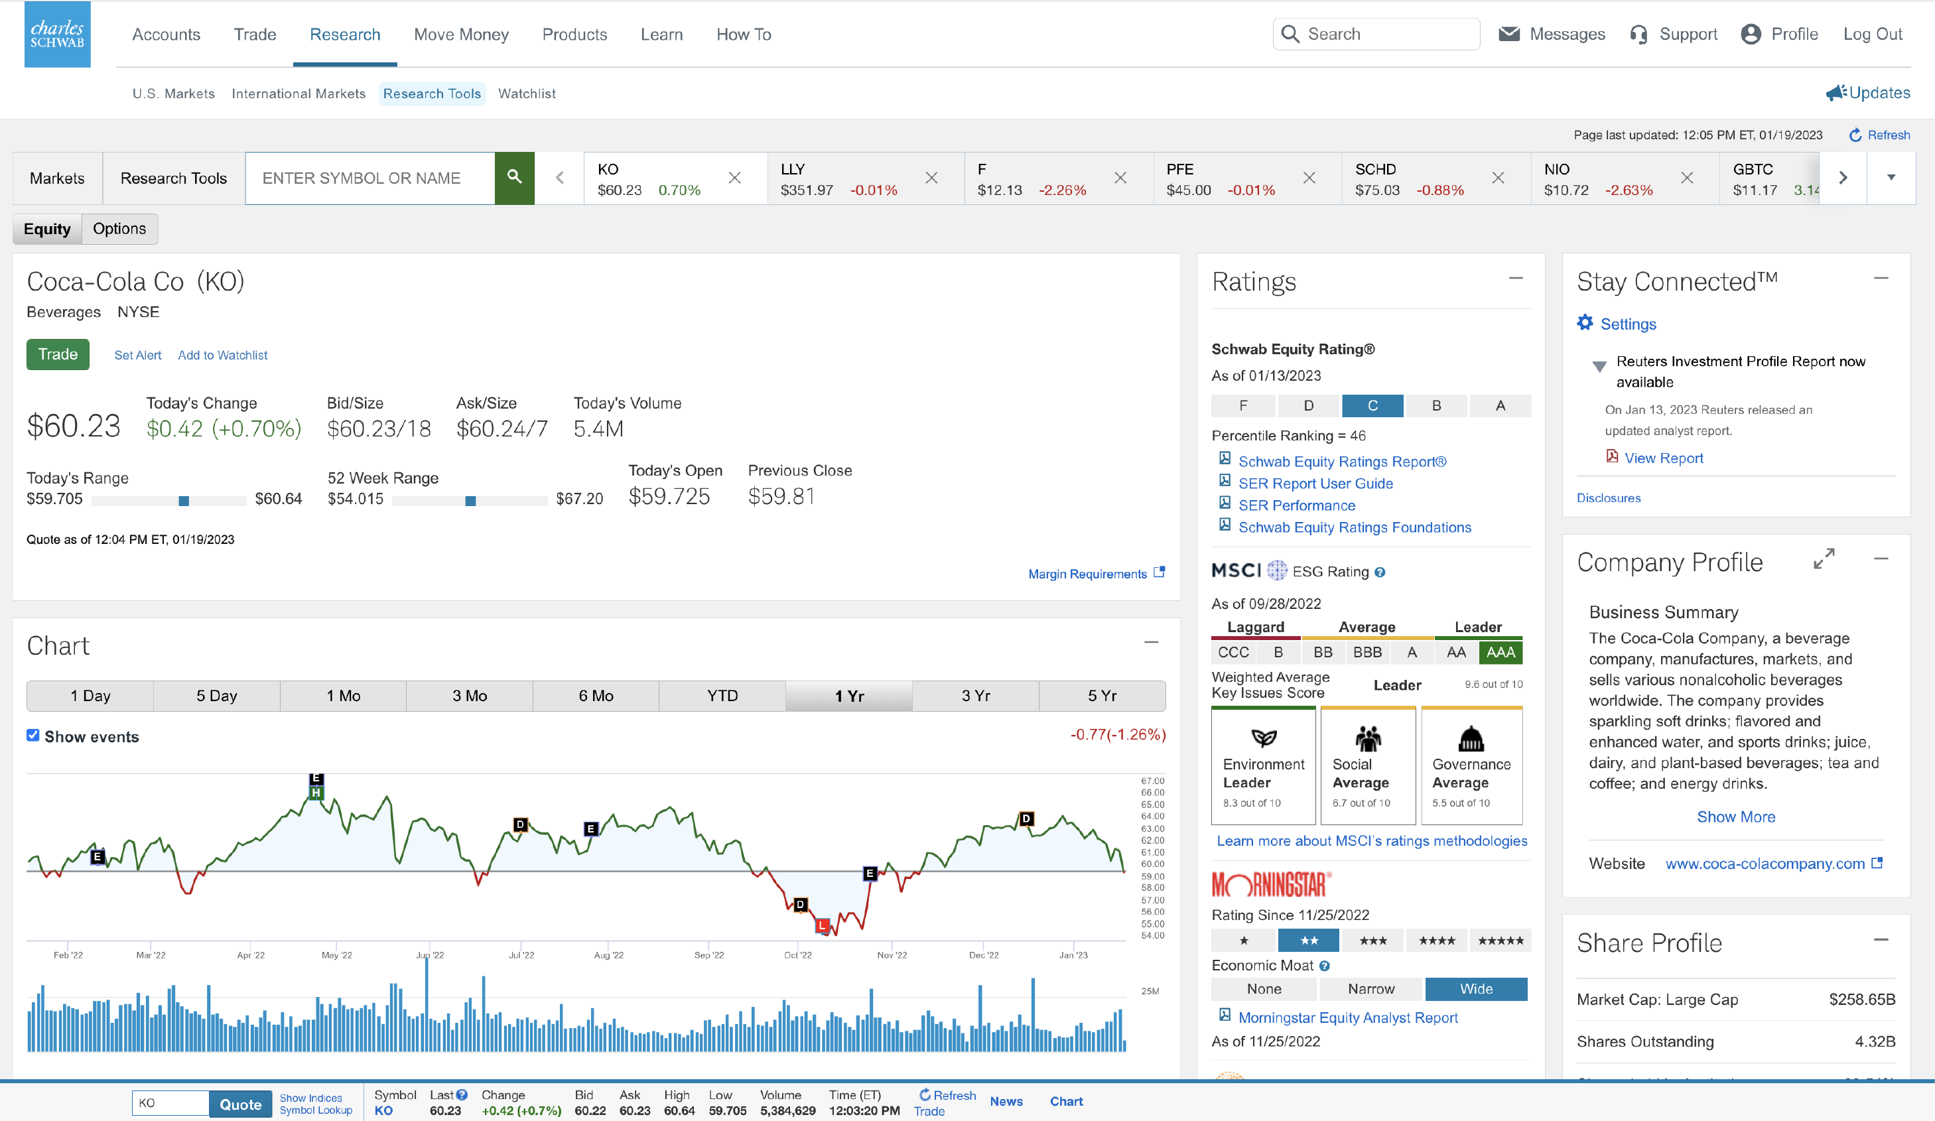The width and height of the screenshot is (1935, 1121).
Task: Select the YTD chart range
Action: click(722, 696)
